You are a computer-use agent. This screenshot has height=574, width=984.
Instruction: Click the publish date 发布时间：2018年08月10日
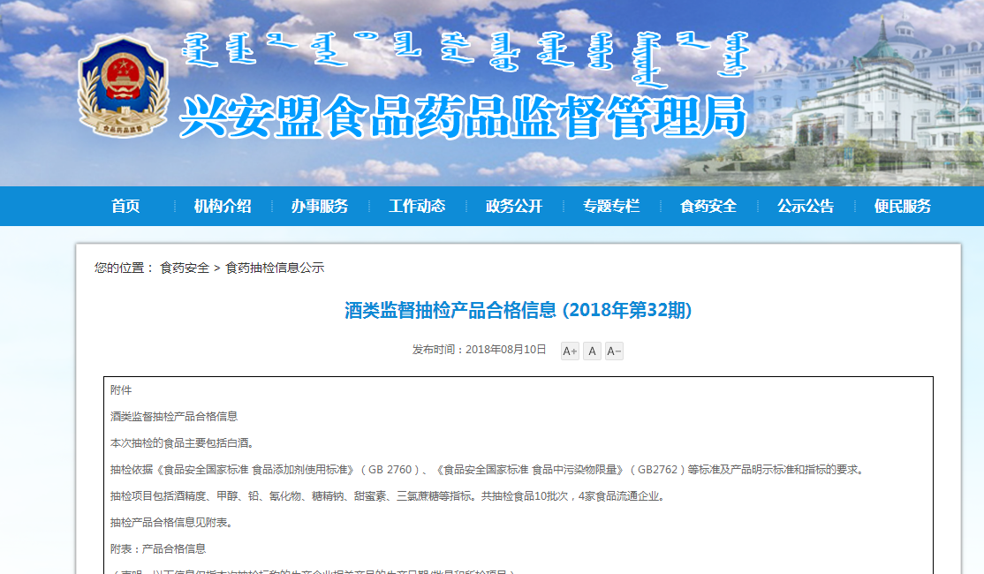480,350
